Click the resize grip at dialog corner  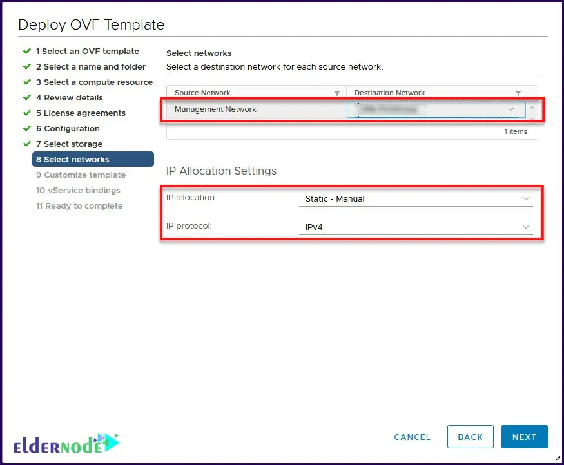(557, 458)
